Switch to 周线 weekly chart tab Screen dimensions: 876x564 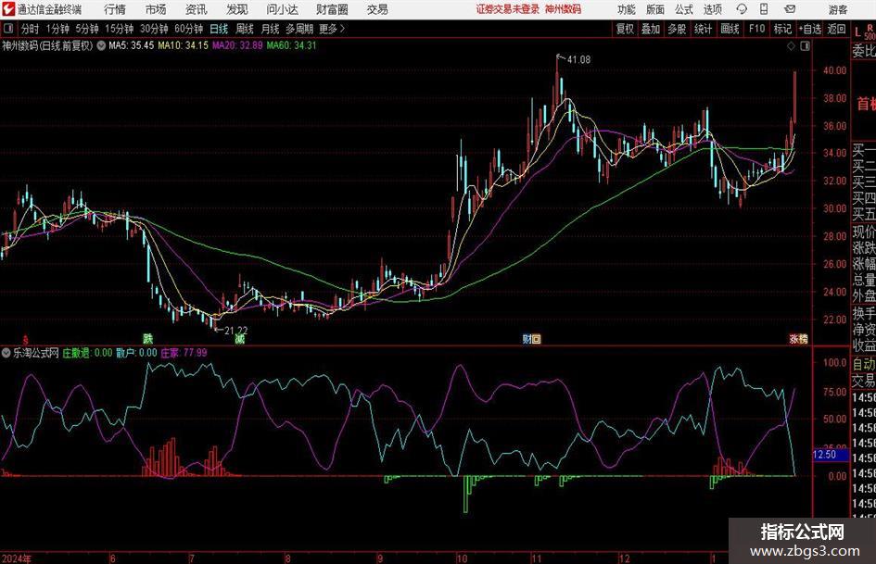[244, 29]
